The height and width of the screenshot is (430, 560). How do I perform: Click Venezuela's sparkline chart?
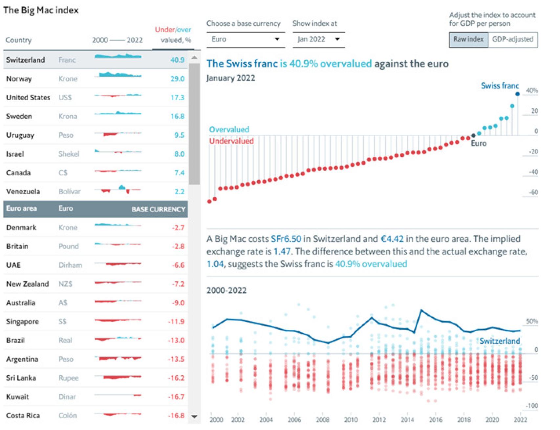tap(118, 189)
